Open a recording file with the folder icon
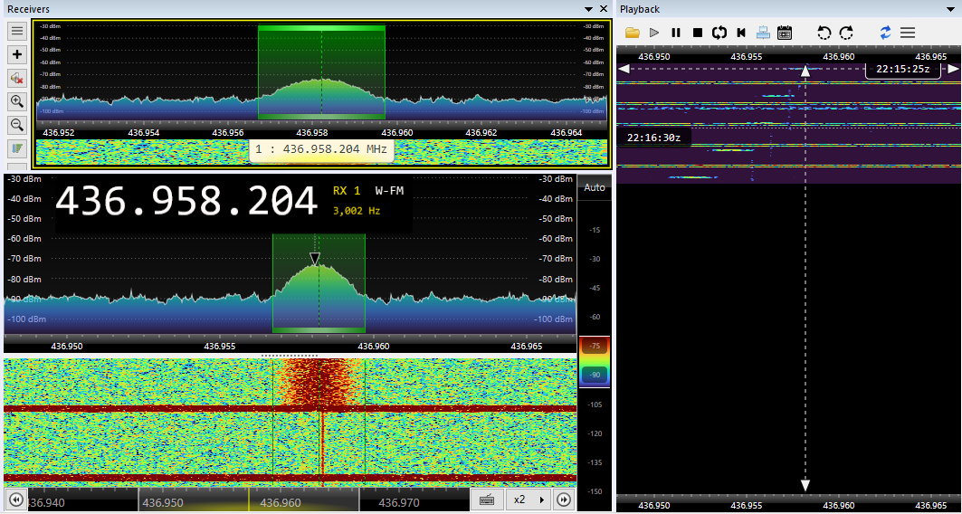 click(x=632, y=33)
